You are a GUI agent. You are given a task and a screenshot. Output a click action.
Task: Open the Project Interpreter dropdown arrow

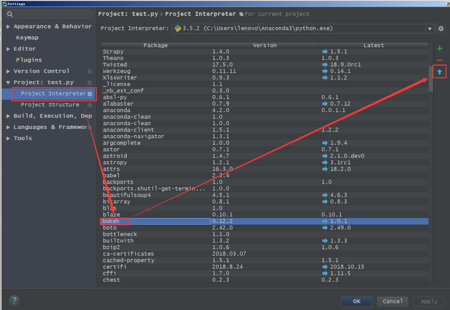tap(430, 29)
